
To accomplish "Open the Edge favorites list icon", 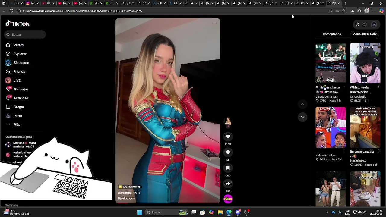I will [x=359, y=11].
